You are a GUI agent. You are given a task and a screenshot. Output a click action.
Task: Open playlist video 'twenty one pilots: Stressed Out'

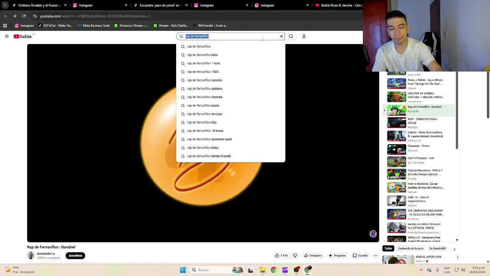[420, 228]
